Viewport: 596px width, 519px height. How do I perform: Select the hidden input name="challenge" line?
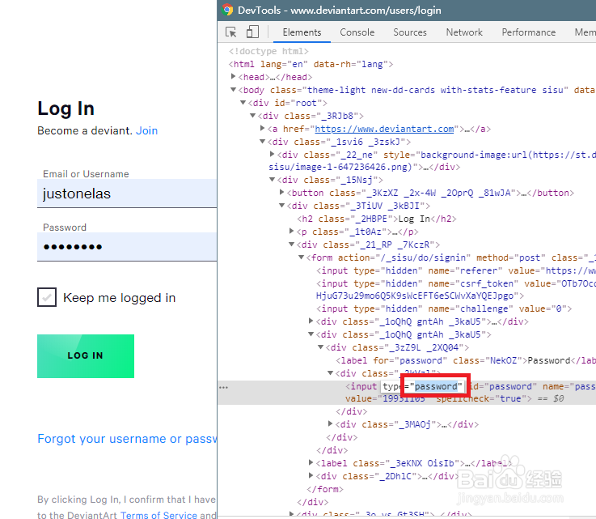click(444, 308)
